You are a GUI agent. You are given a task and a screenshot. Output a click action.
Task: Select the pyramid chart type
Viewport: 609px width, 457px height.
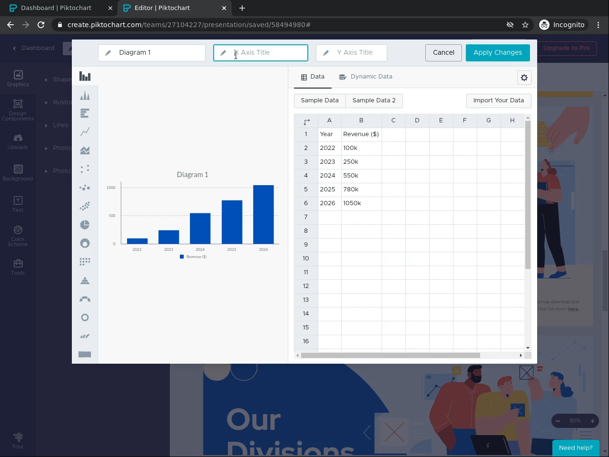pyautogui.click(x=85, y=280)
